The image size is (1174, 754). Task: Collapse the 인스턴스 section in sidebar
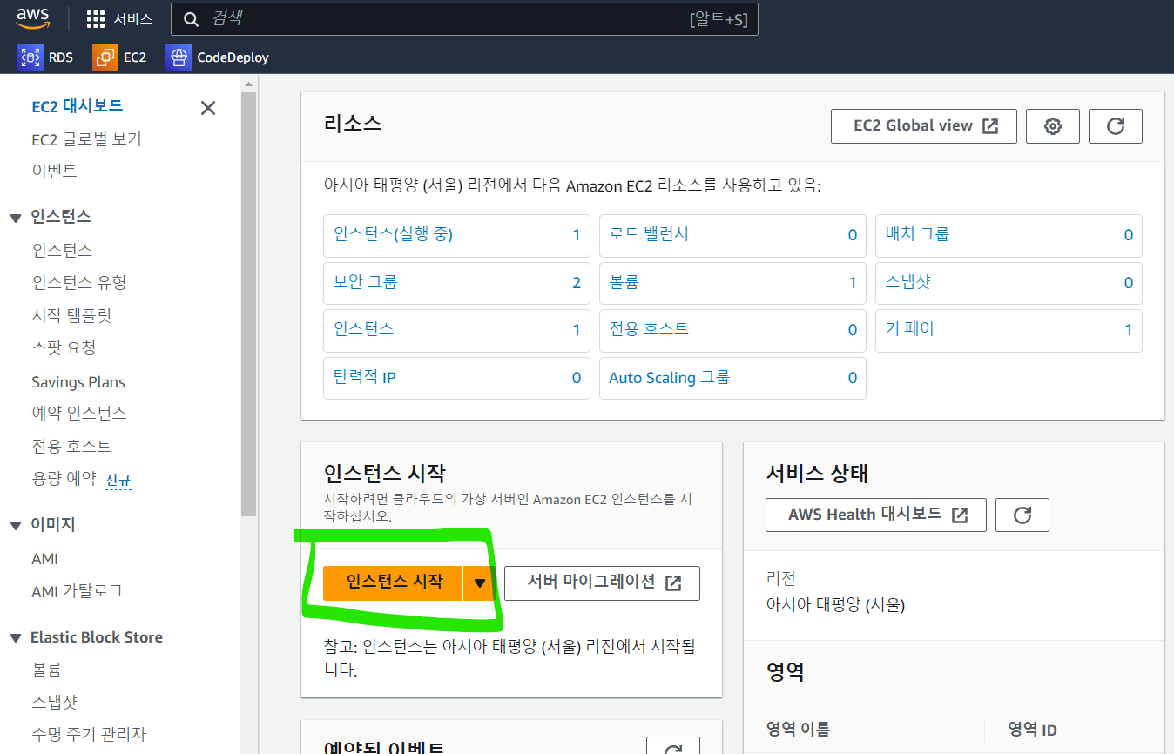tap(16, 218)
